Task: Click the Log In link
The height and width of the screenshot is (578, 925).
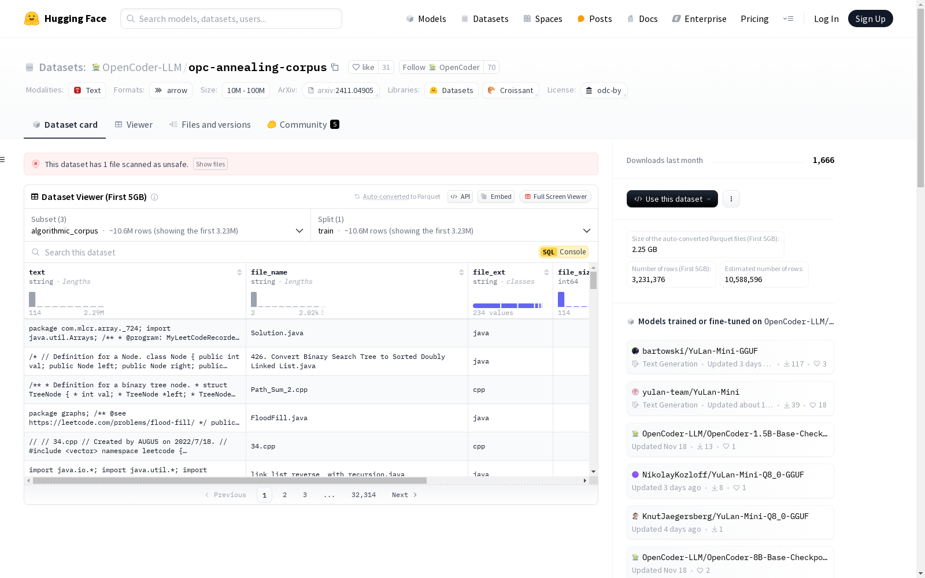Action: click(826, 18)
